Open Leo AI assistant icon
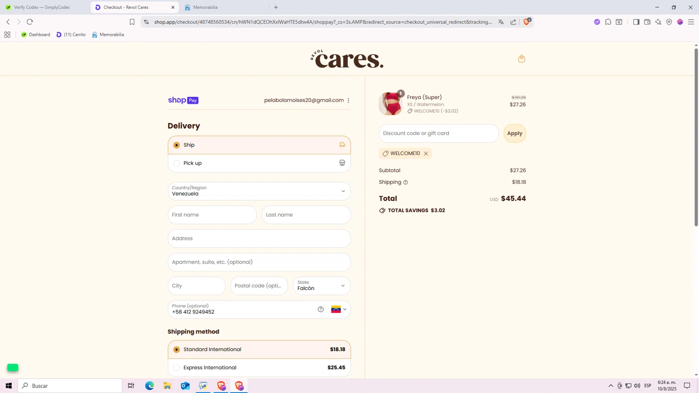This screenshot has height=393, width=699. [x=658, y=22]
